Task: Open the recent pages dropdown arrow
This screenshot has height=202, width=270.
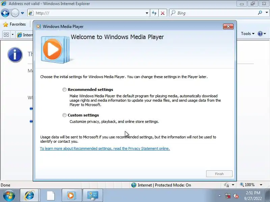Action: pyautogui.click(x=22, y=13)
